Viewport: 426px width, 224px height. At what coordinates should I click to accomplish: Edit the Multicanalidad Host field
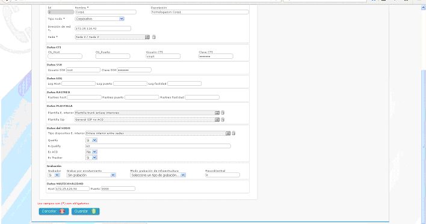point(72,189)
